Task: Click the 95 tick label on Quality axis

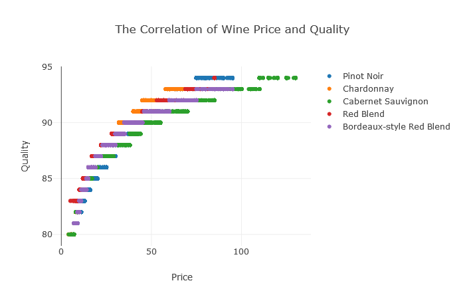Action: click(x=47, y=67)
